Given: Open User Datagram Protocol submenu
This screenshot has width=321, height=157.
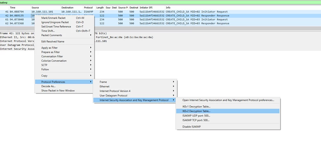Looking at the screenshot, I should (135, 95).
